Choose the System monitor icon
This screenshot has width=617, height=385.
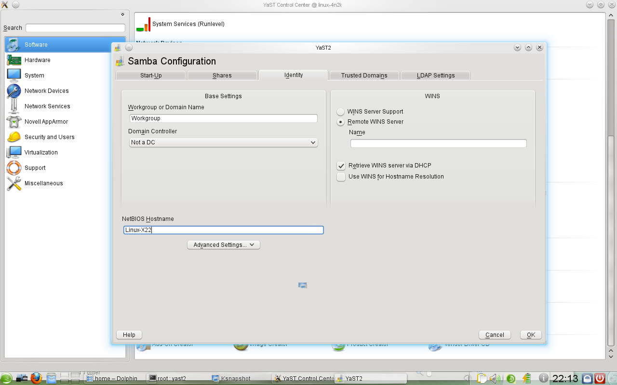(13, 76)
